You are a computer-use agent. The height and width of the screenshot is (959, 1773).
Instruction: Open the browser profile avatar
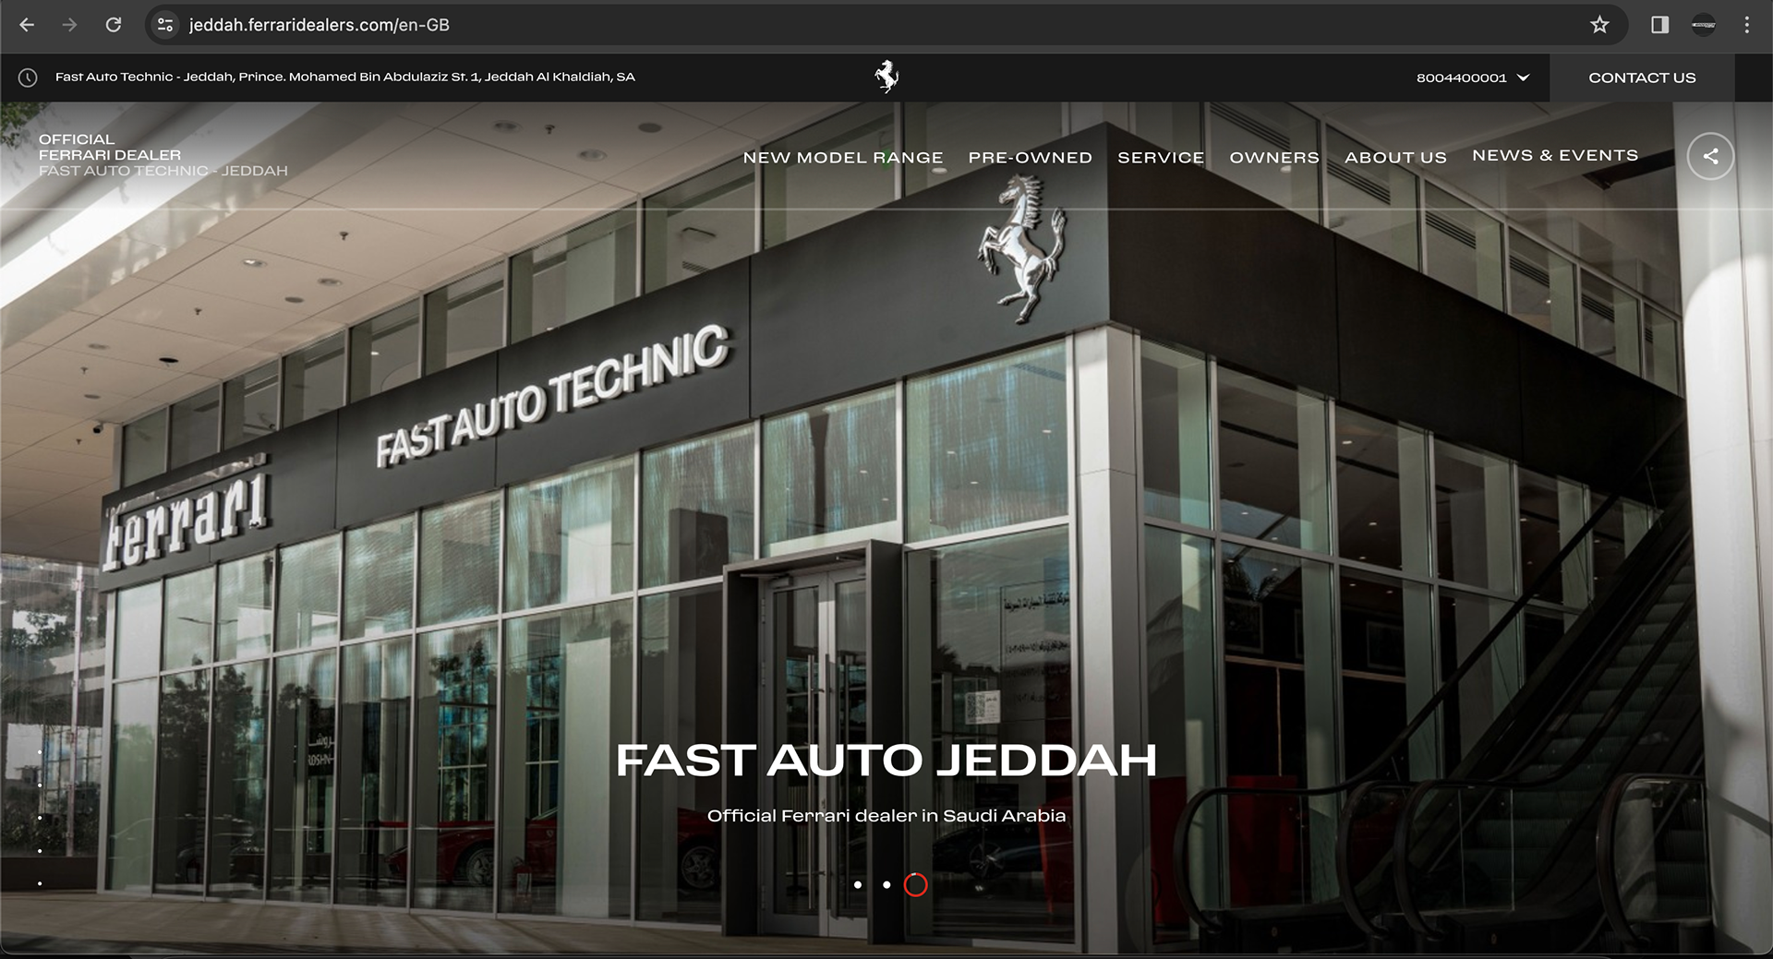(x=1704, y=25)
